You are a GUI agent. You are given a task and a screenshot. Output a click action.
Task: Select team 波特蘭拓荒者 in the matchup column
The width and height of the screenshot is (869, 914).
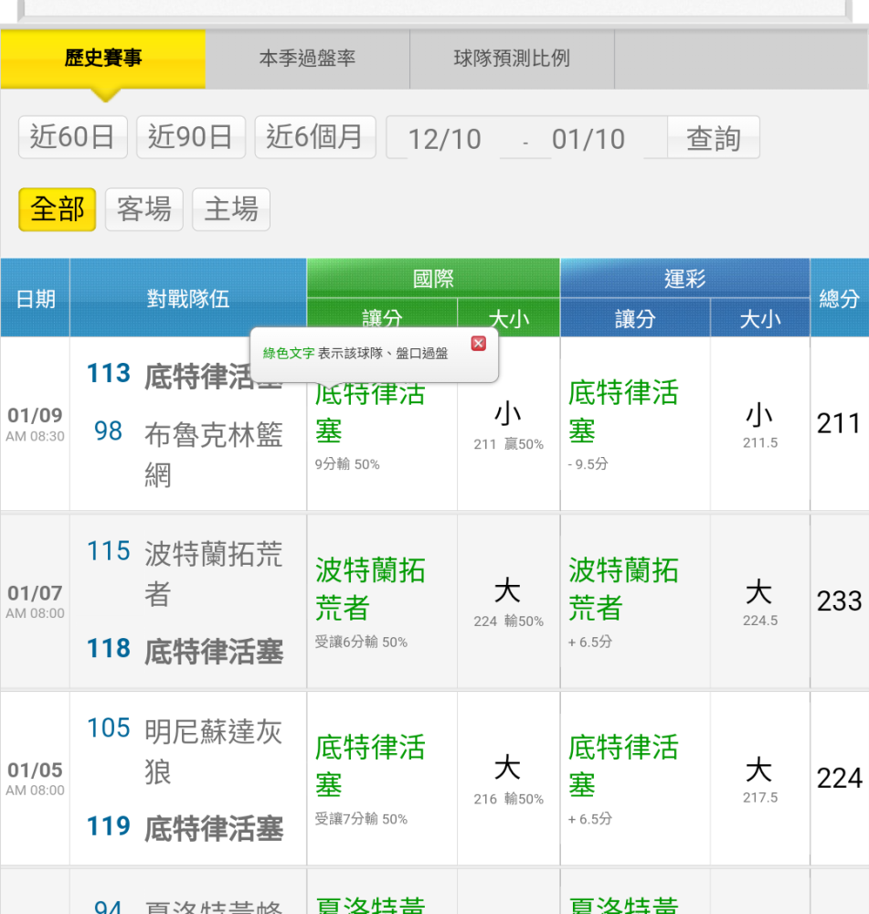pos(213,574)
